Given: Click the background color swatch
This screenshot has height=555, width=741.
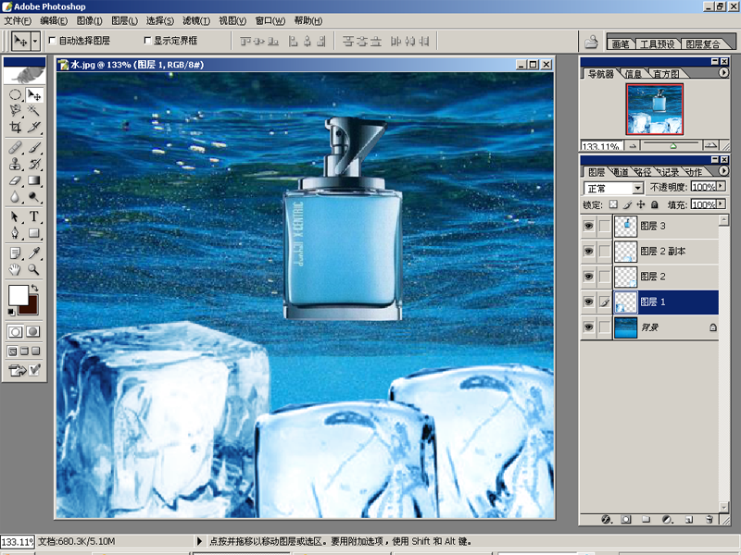Looking at the screenshot, I should point(31,308).
